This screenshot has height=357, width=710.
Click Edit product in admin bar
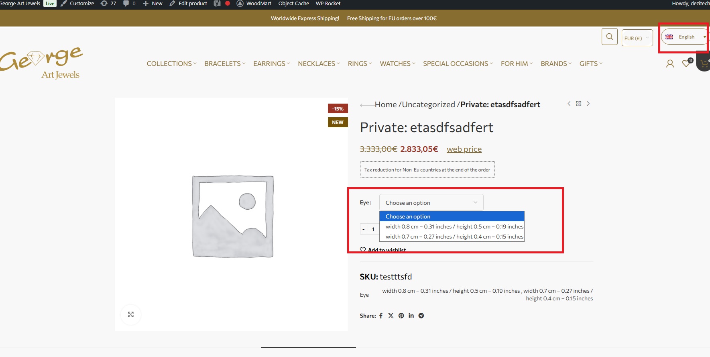(x=188, y=4)
